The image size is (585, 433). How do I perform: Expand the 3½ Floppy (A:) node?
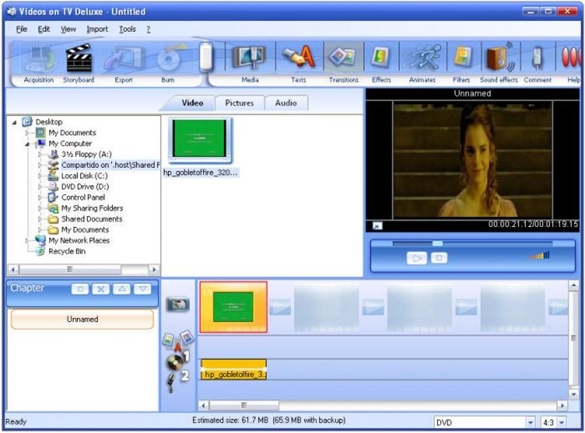40,154
